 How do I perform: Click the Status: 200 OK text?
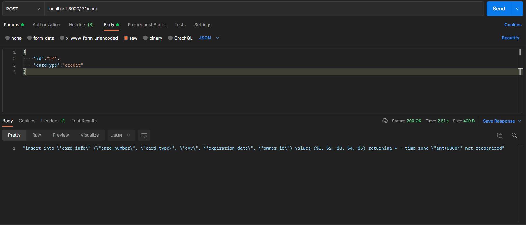coord(406,121)
